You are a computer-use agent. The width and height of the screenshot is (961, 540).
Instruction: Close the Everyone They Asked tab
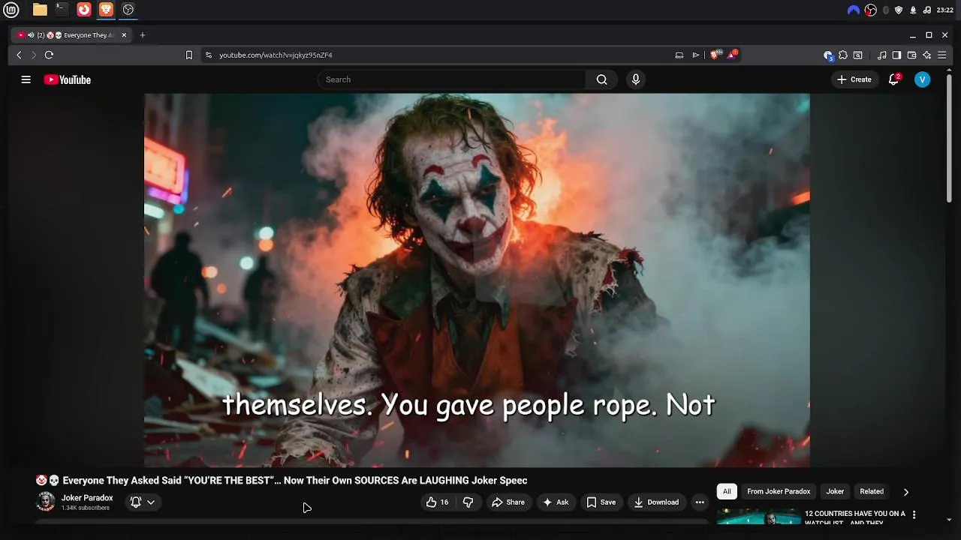[x=124, y=34]
